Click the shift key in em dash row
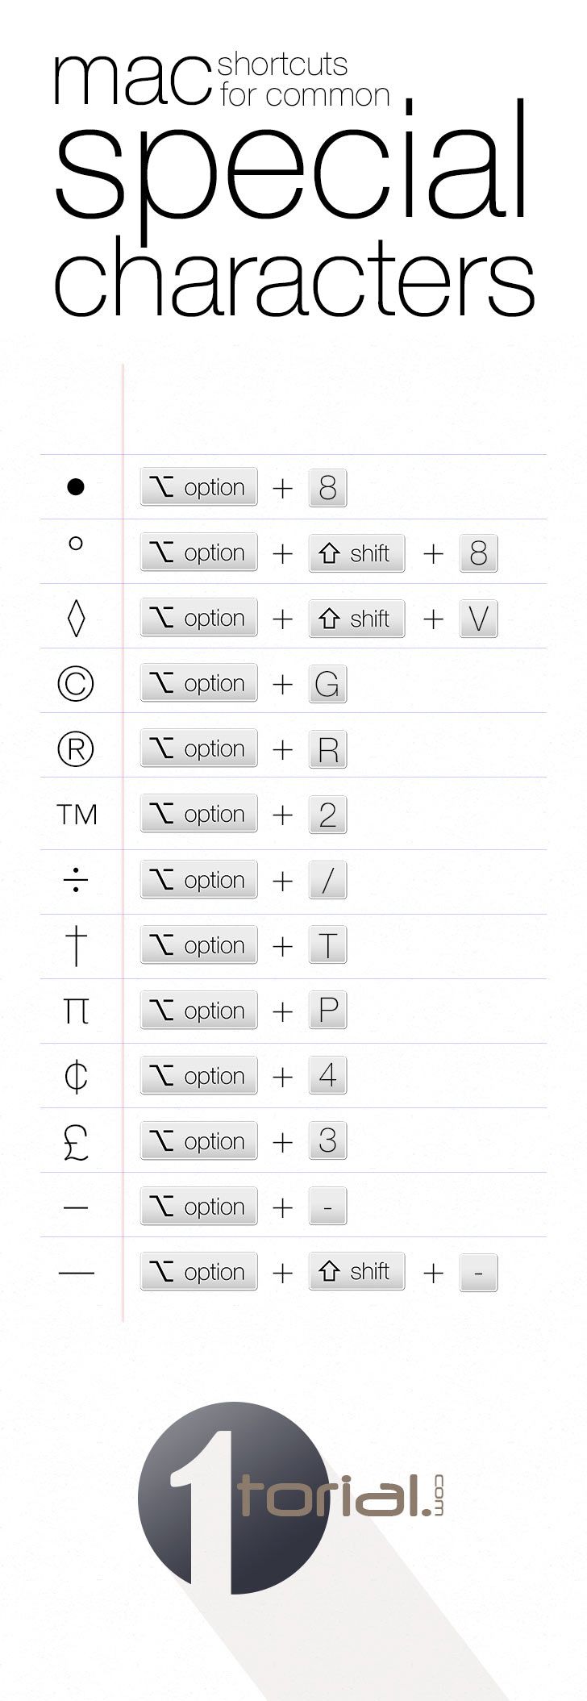This screenshot has height=1701, width=587. point(356,1272)
